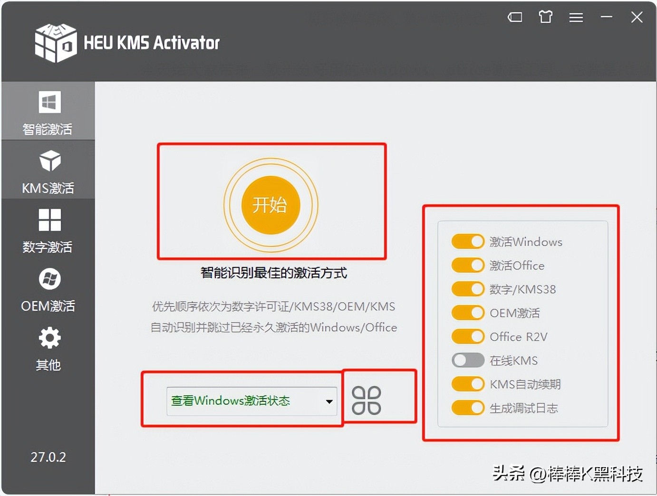Screen dimensions: 657x496
Task: Open the 查看Windows激活状态 dropdown
Action: [x=252, y=401]
